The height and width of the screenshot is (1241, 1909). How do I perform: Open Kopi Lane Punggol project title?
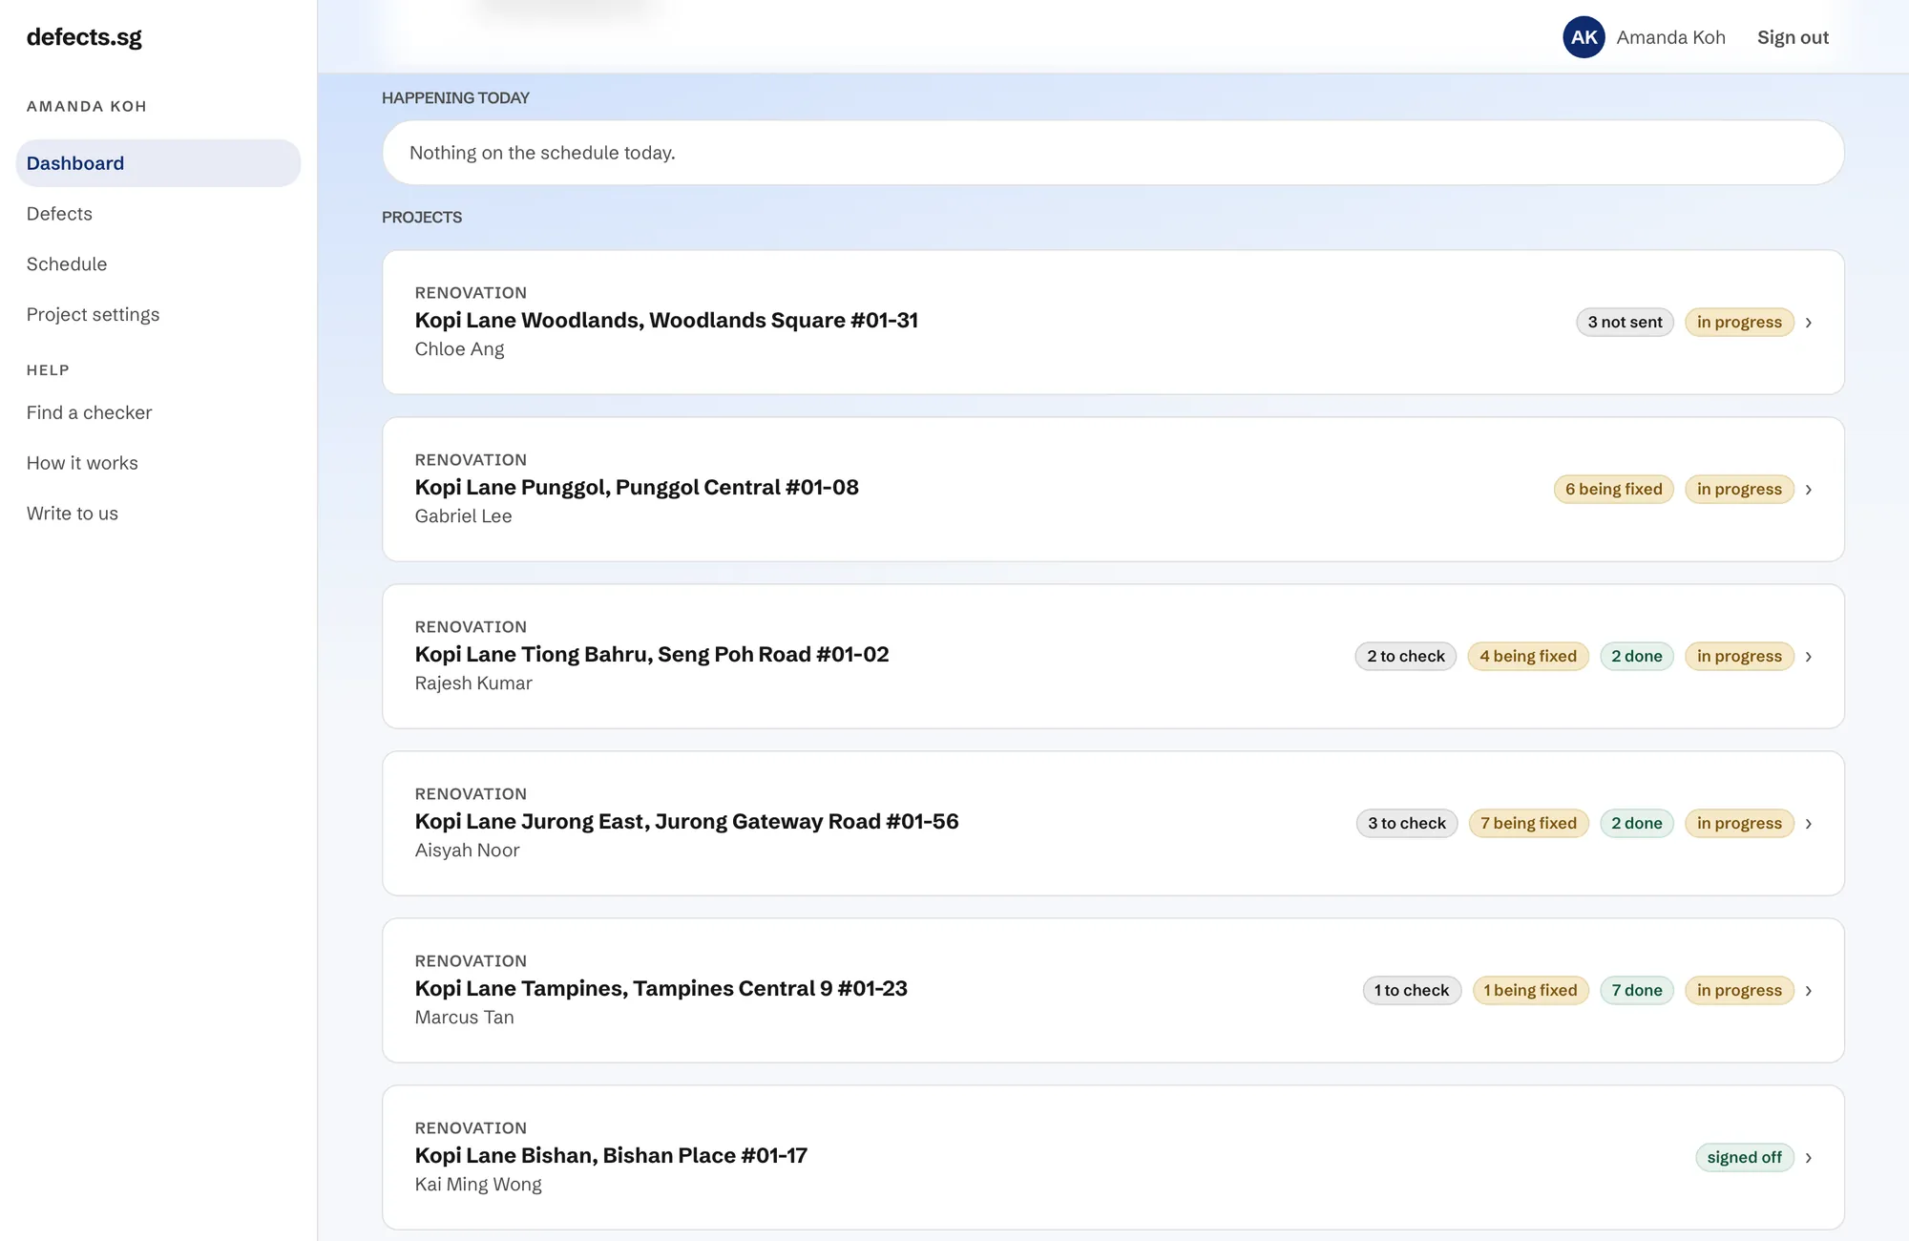637,488
